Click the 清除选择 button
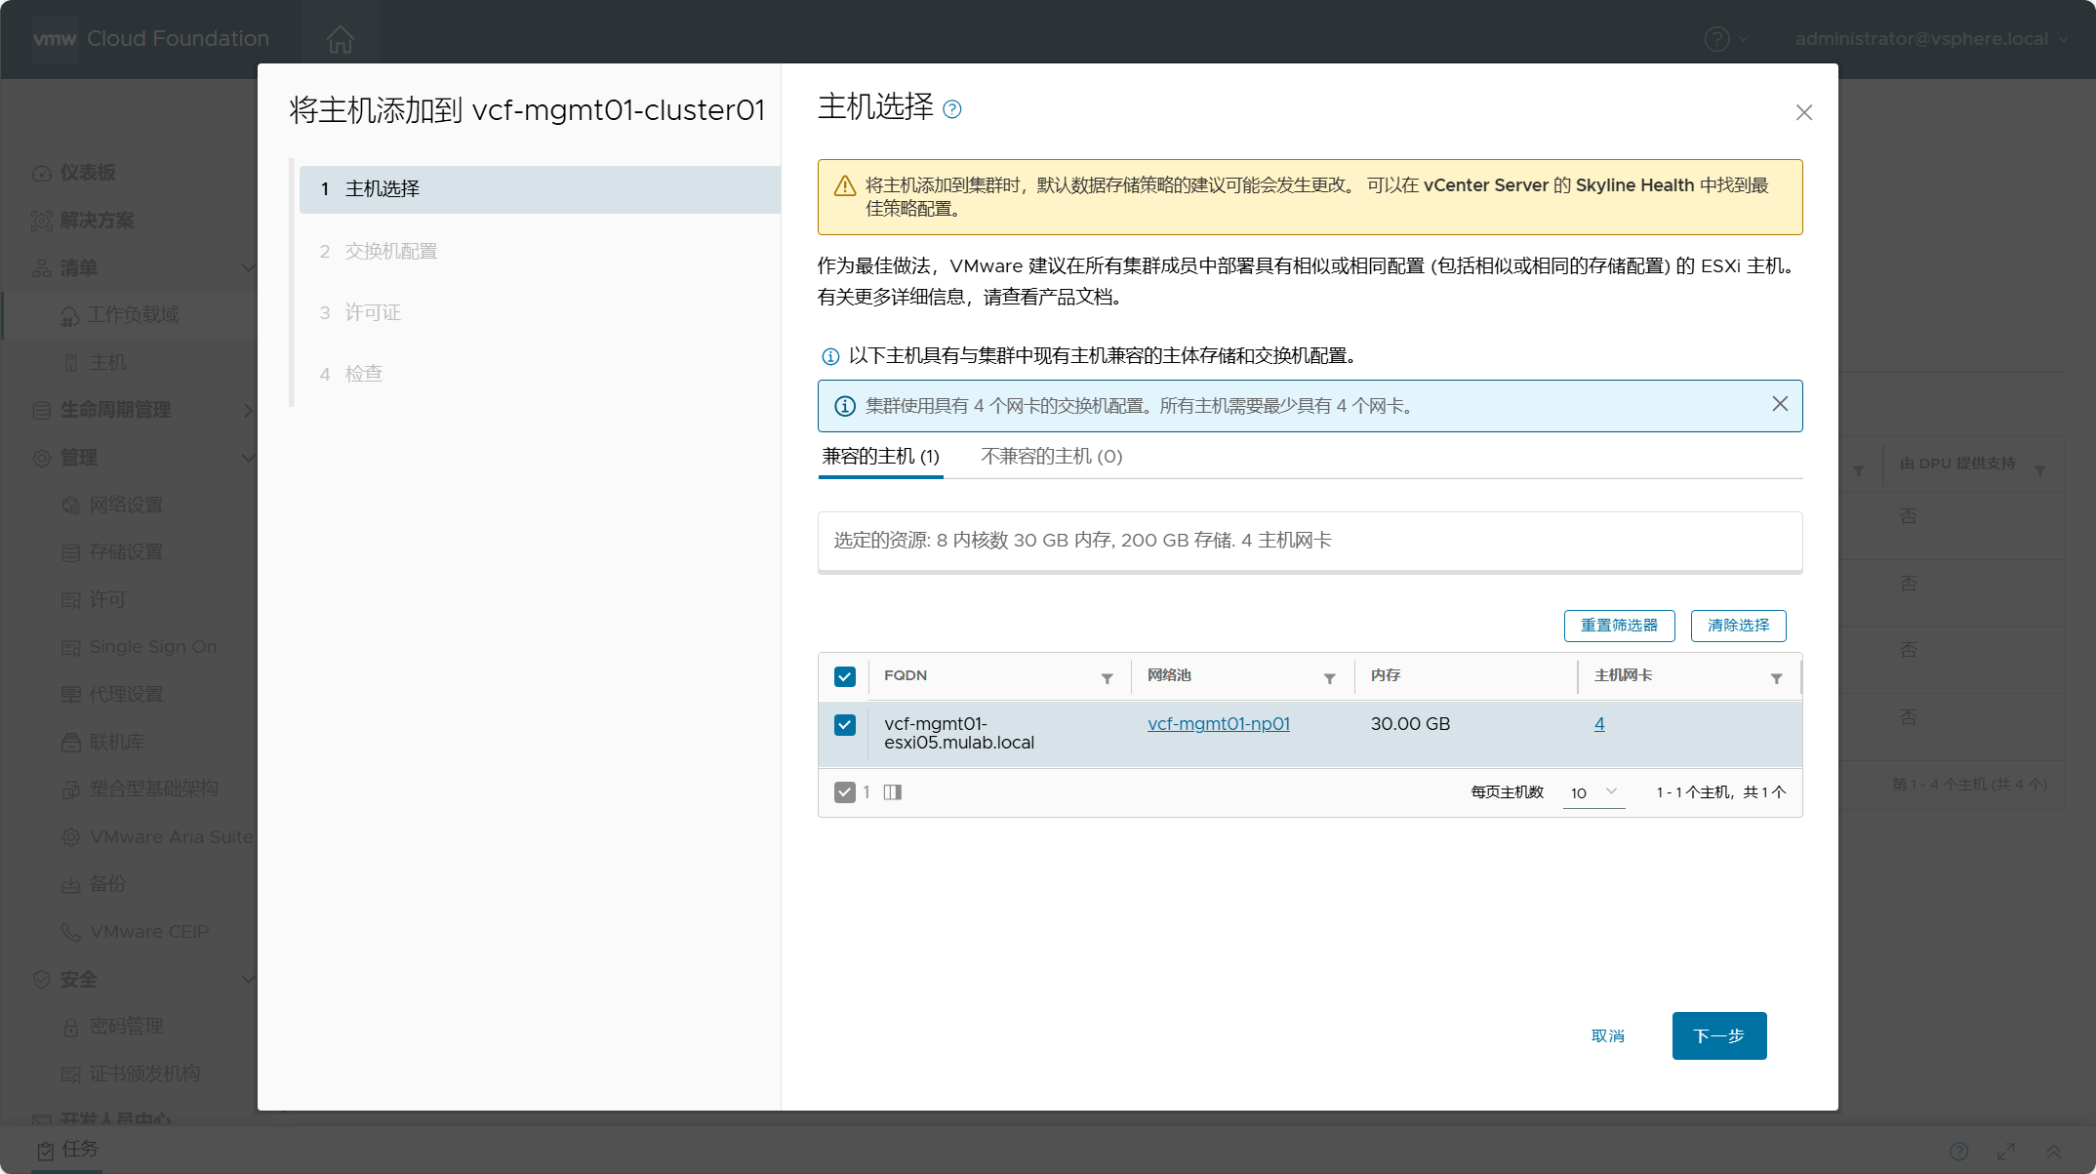This screenshot has height=1174, width=2096. 1738,626
